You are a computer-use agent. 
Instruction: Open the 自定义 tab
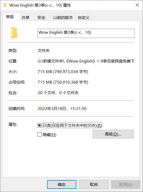tap(83, 17)
